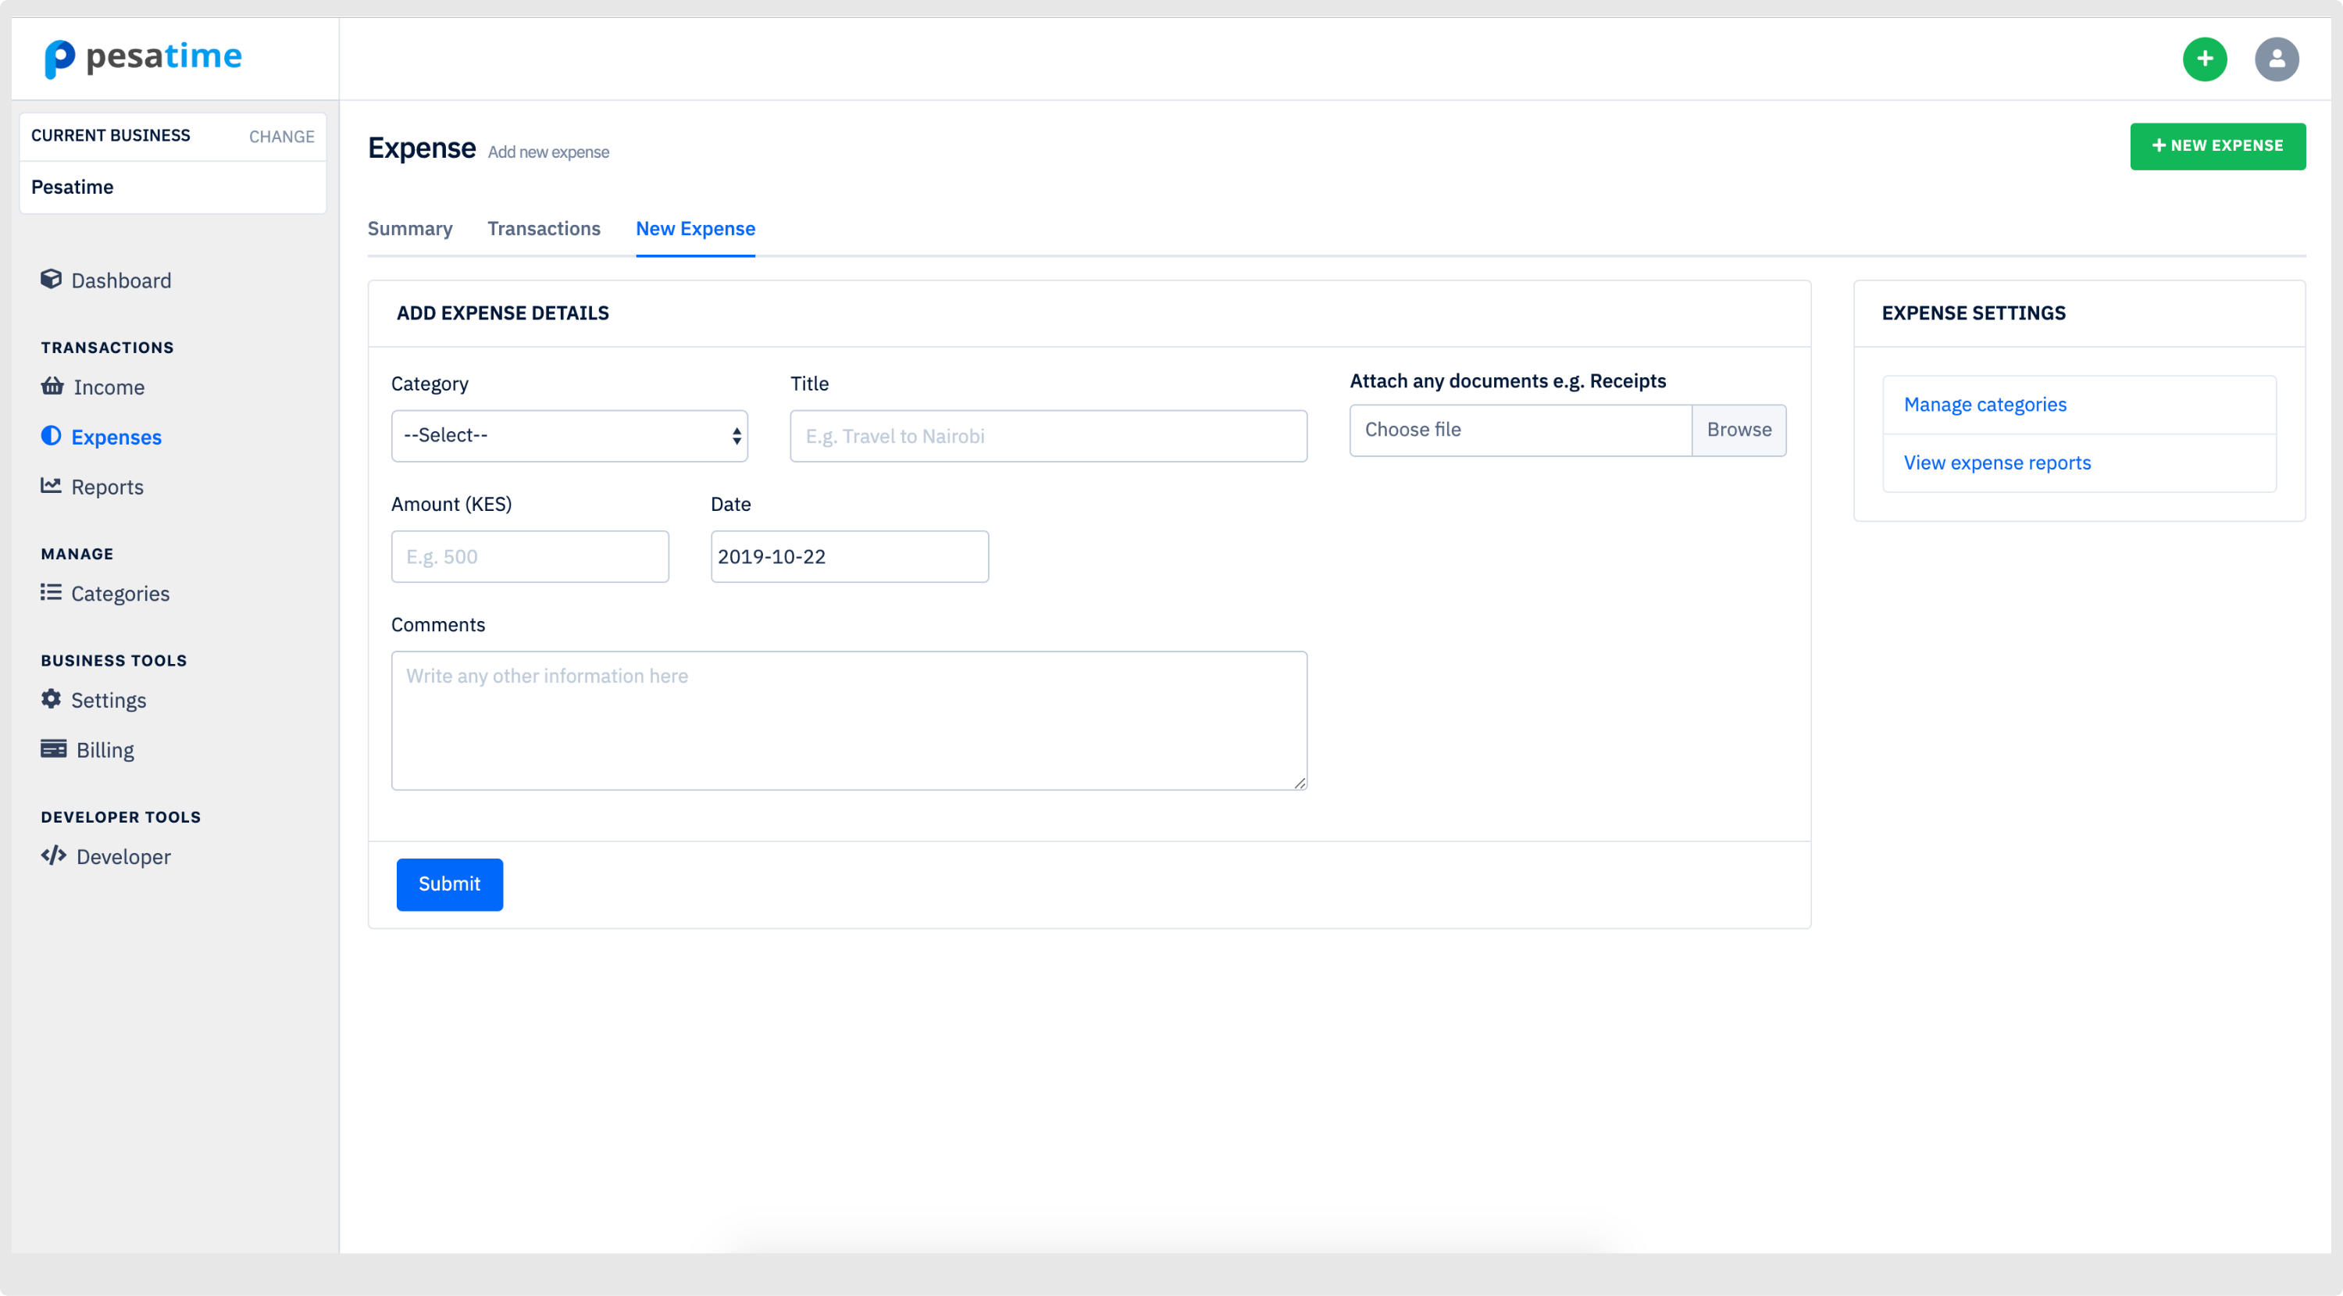Open the View expense reports link

click(x=1996, y=463)
